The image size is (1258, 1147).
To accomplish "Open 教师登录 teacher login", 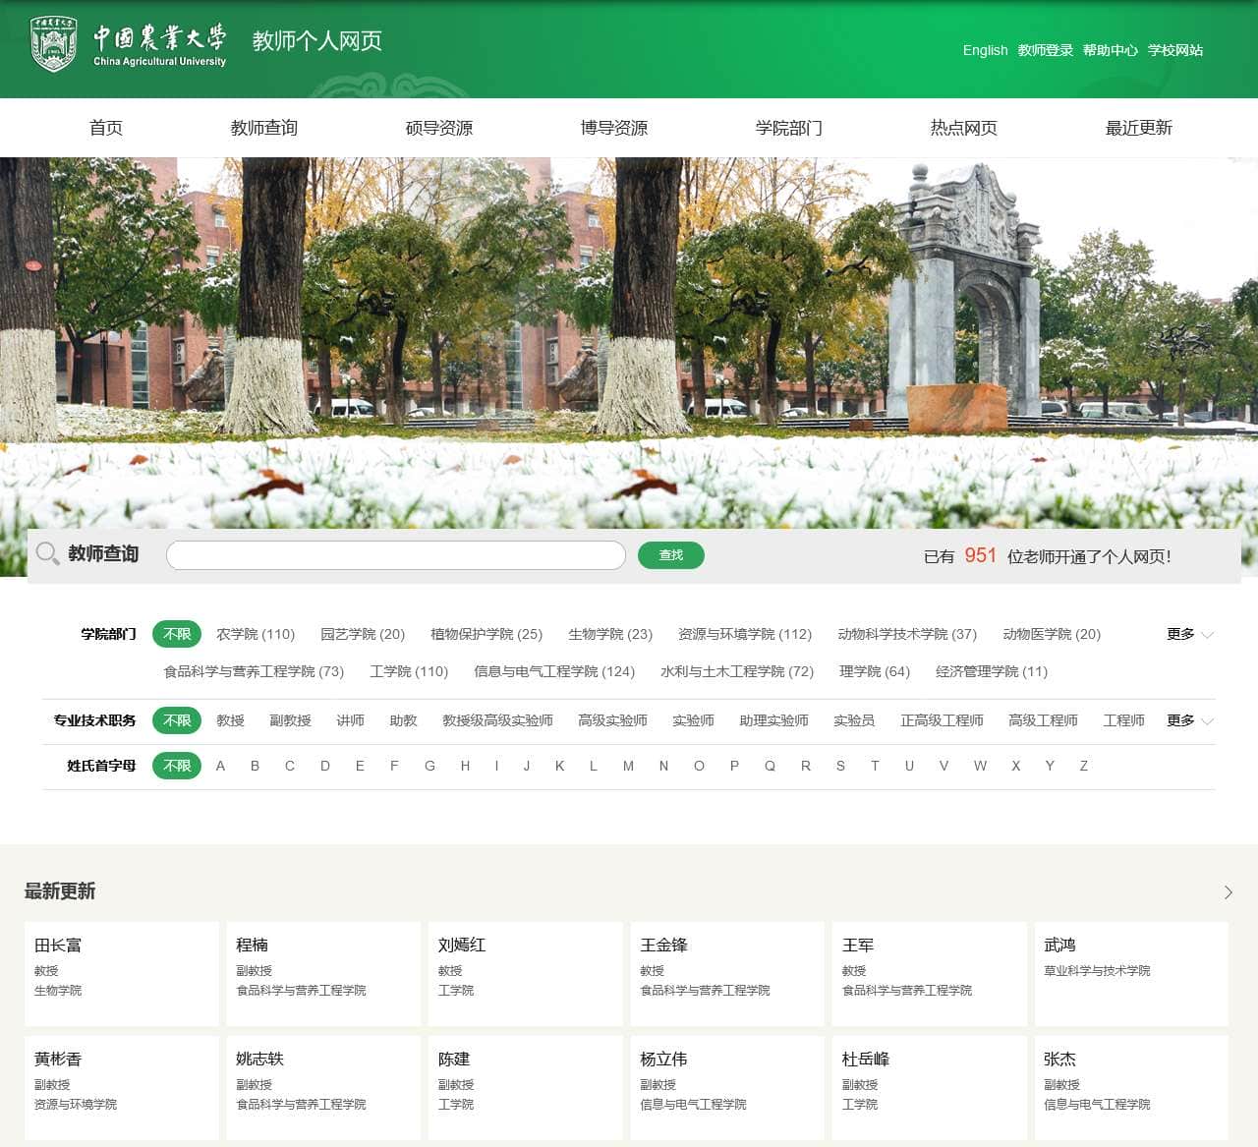I will tap(1045, 50).
